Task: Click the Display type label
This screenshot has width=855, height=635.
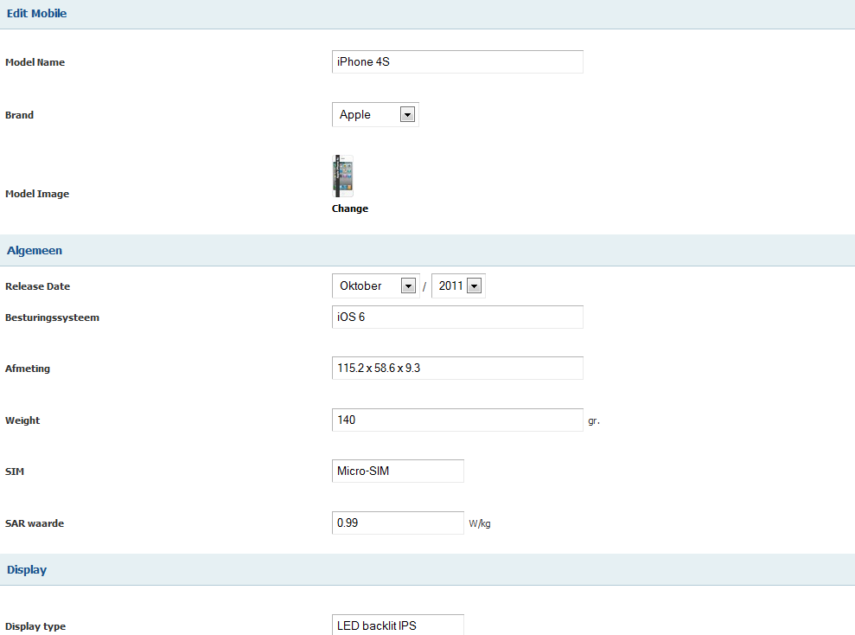Action: point(35,626)
